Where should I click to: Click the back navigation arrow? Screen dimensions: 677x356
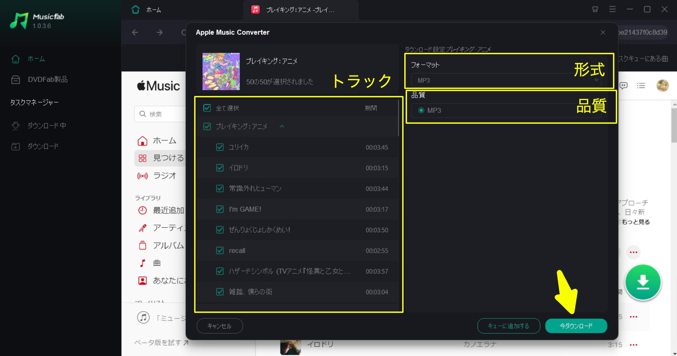[135, 32]
